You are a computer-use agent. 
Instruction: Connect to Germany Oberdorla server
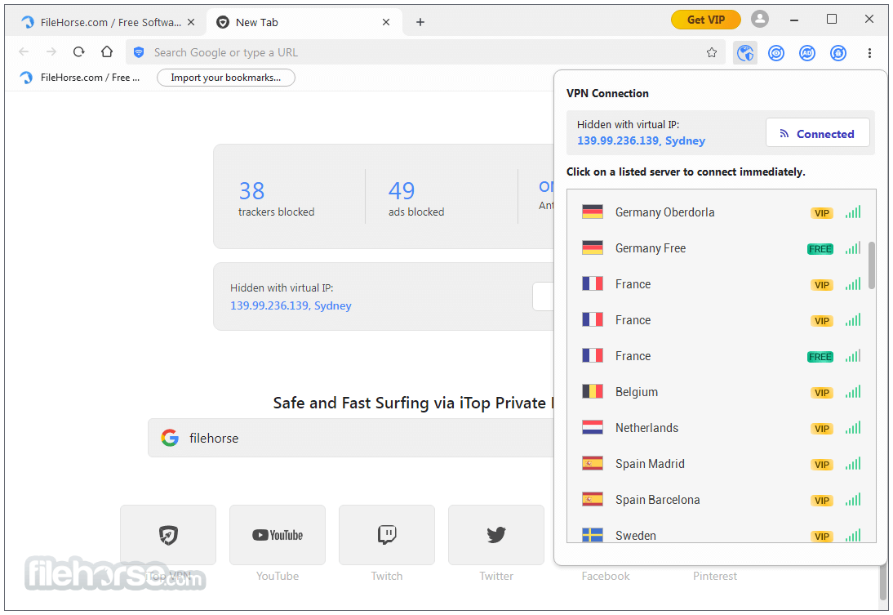721,212
